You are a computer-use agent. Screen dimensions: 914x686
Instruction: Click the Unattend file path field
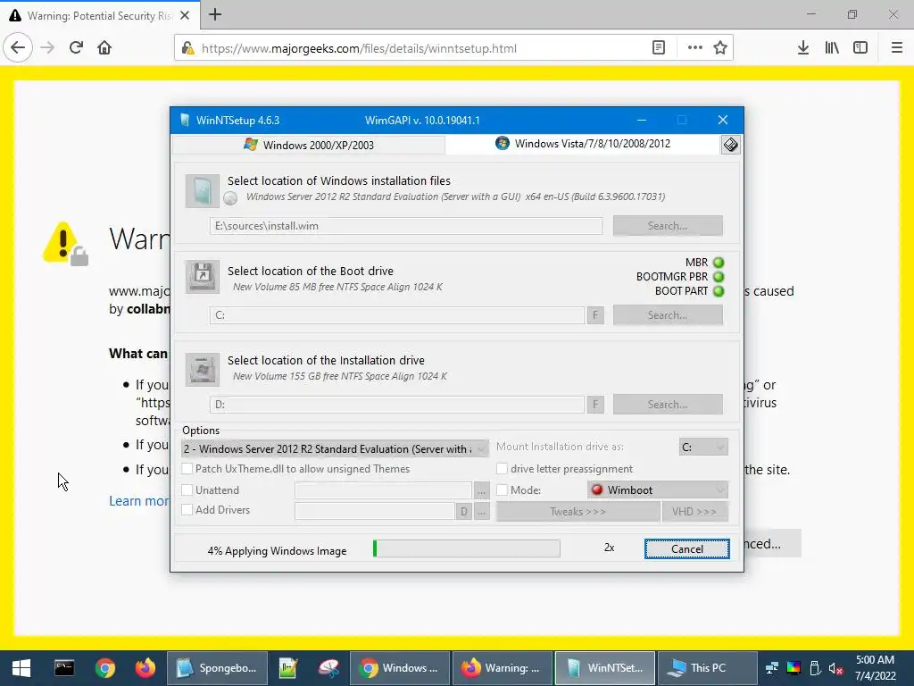383,490
